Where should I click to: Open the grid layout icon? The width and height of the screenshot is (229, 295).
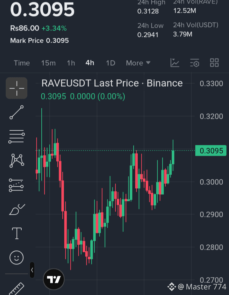point(214,63)
